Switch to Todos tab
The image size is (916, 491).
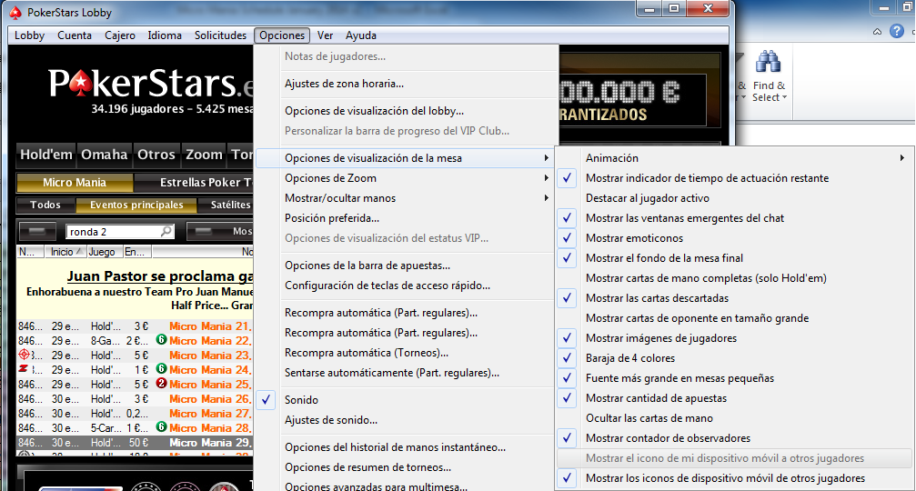(45, 205)
